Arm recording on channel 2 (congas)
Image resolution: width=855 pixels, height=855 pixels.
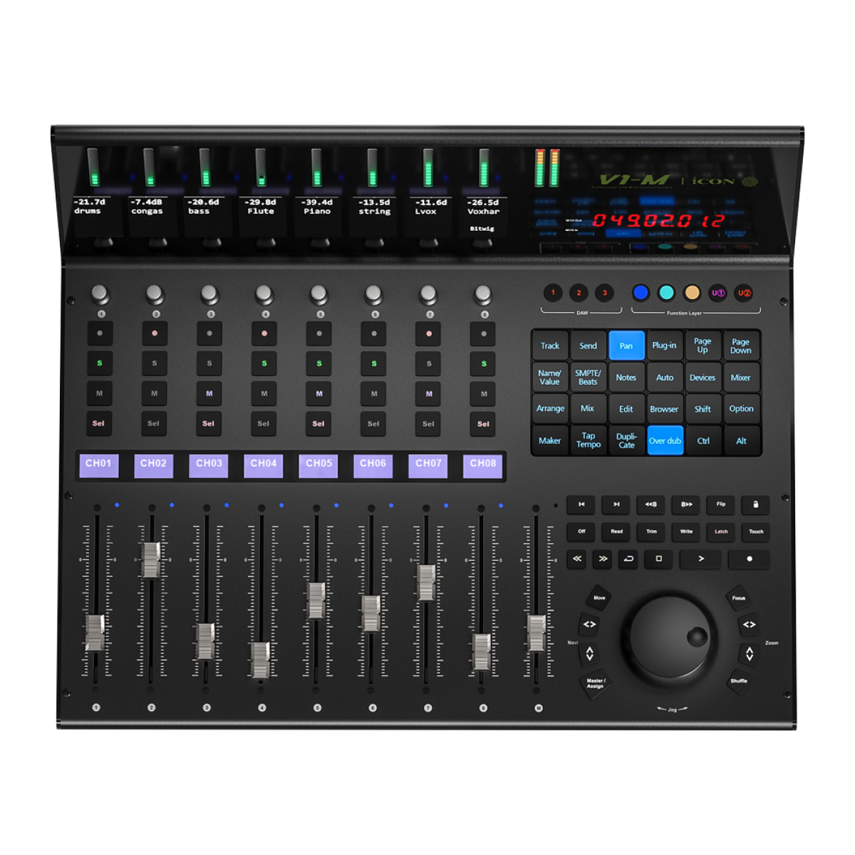(154, 333)
